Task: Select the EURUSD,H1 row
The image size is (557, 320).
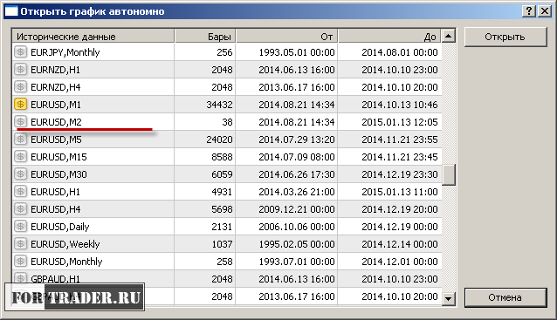Action: (x=227, y=192)
